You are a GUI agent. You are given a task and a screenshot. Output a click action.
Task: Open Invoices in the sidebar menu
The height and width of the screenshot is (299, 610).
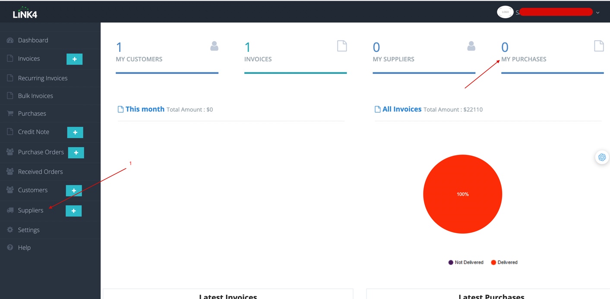(29, 59)
